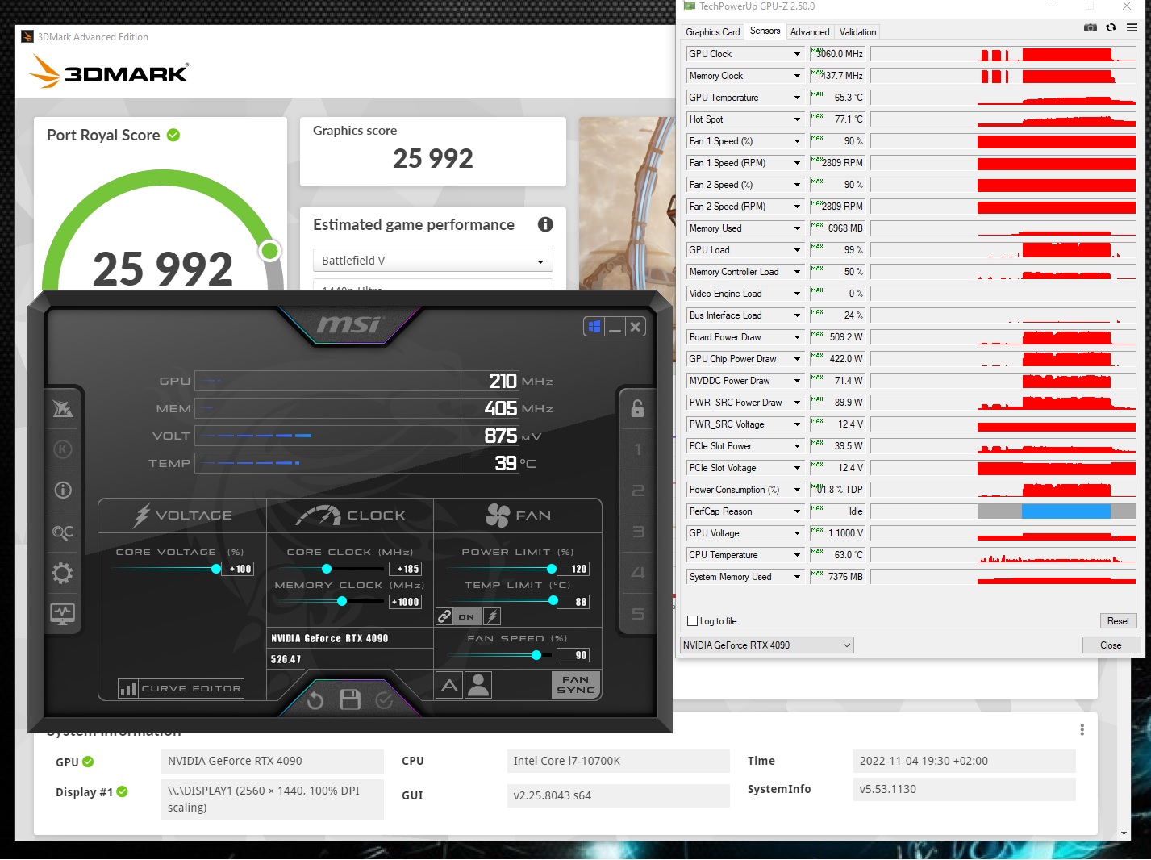The image size is (1151, 860).
Task: Expand the CPU Temperature sensor dropdown
Action: 797,555
